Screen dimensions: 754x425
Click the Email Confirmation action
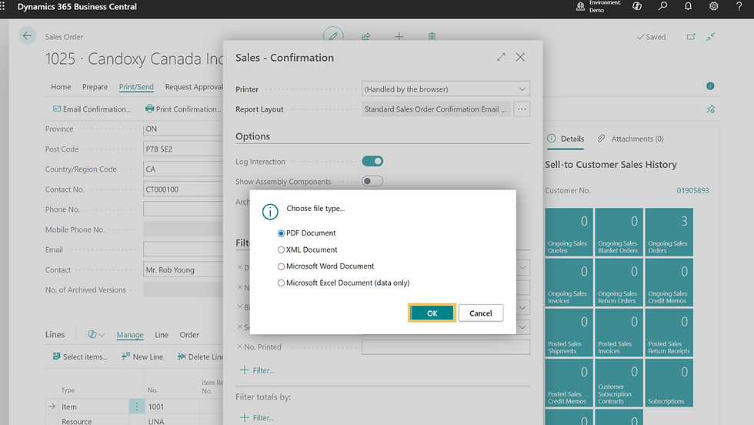(92, 109)
